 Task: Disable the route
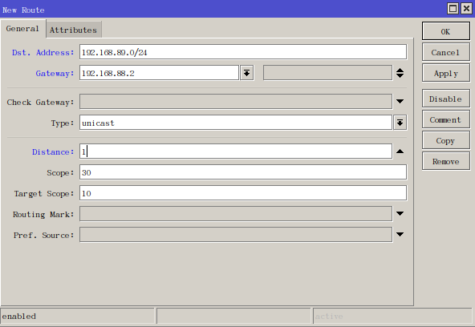click(446, 99)
